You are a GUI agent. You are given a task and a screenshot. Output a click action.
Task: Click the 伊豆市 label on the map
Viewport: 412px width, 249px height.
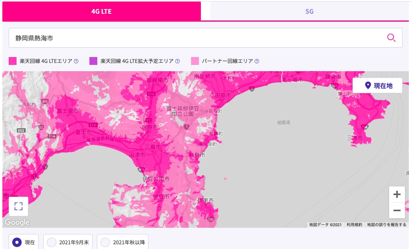coord(161,196)
